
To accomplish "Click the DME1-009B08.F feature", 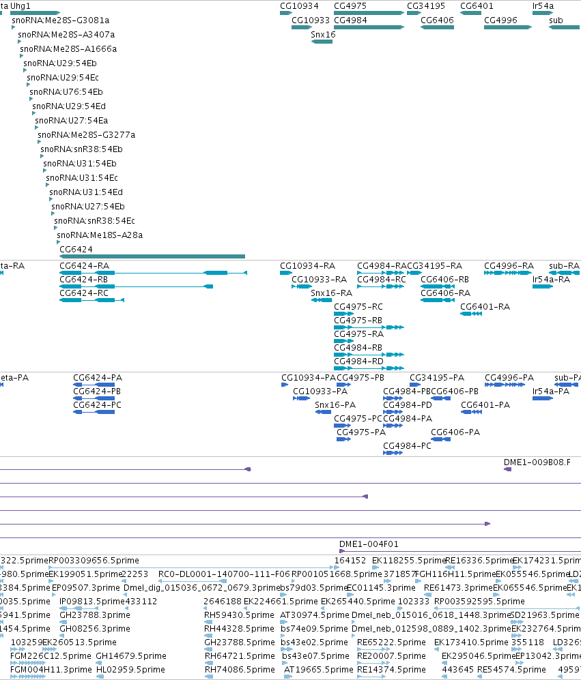I will pos(507,469).
